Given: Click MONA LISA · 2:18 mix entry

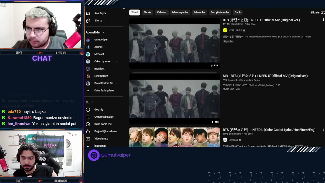Looking at the screenshot, I should point(231,89).
